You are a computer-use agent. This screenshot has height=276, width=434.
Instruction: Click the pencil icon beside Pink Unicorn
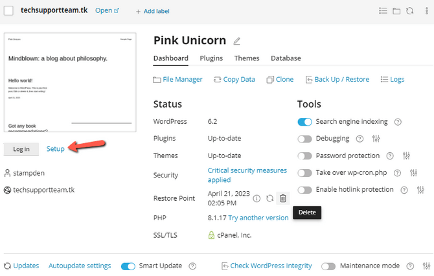click(237, 41)
